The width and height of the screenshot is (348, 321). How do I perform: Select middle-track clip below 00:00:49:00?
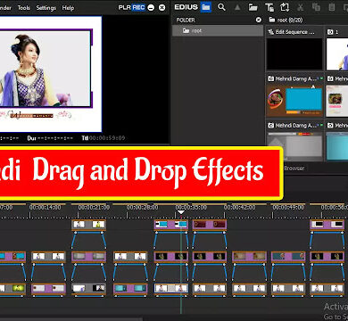[x=288, y=257]
